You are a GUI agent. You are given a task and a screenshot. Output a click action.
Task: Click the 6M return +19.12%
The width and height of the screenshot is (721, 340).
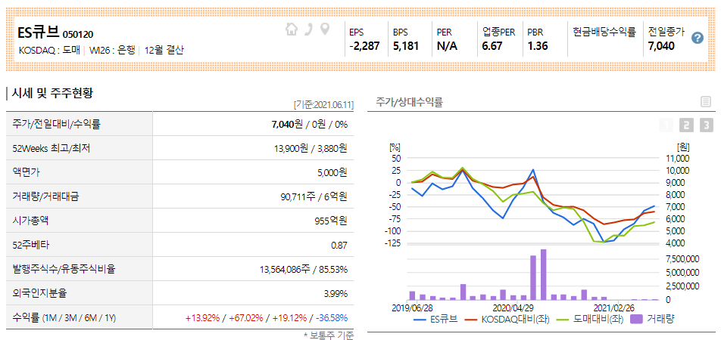click(x=289, y=318)
